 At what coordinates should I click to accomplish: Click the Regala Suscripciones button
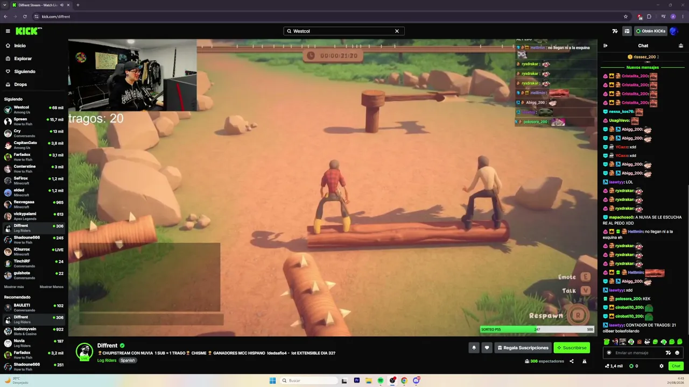tap(523, 348)
